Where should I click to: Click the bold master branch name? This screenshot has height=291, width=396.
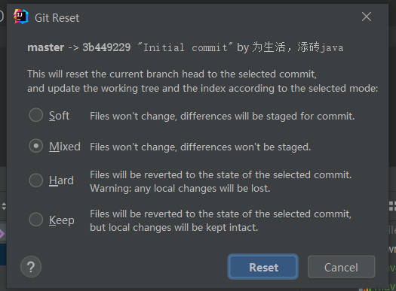point(46,47)
